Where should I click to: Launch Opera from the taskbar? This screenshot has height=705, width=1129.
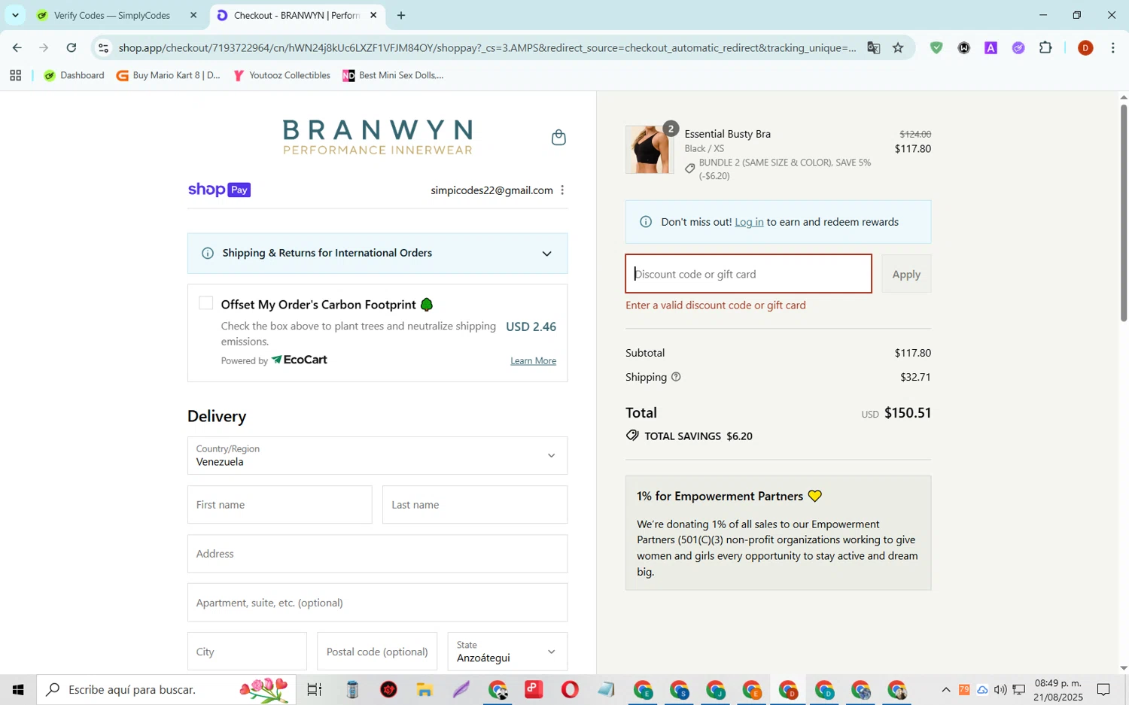pyautogui.click(x=570, y=689)
